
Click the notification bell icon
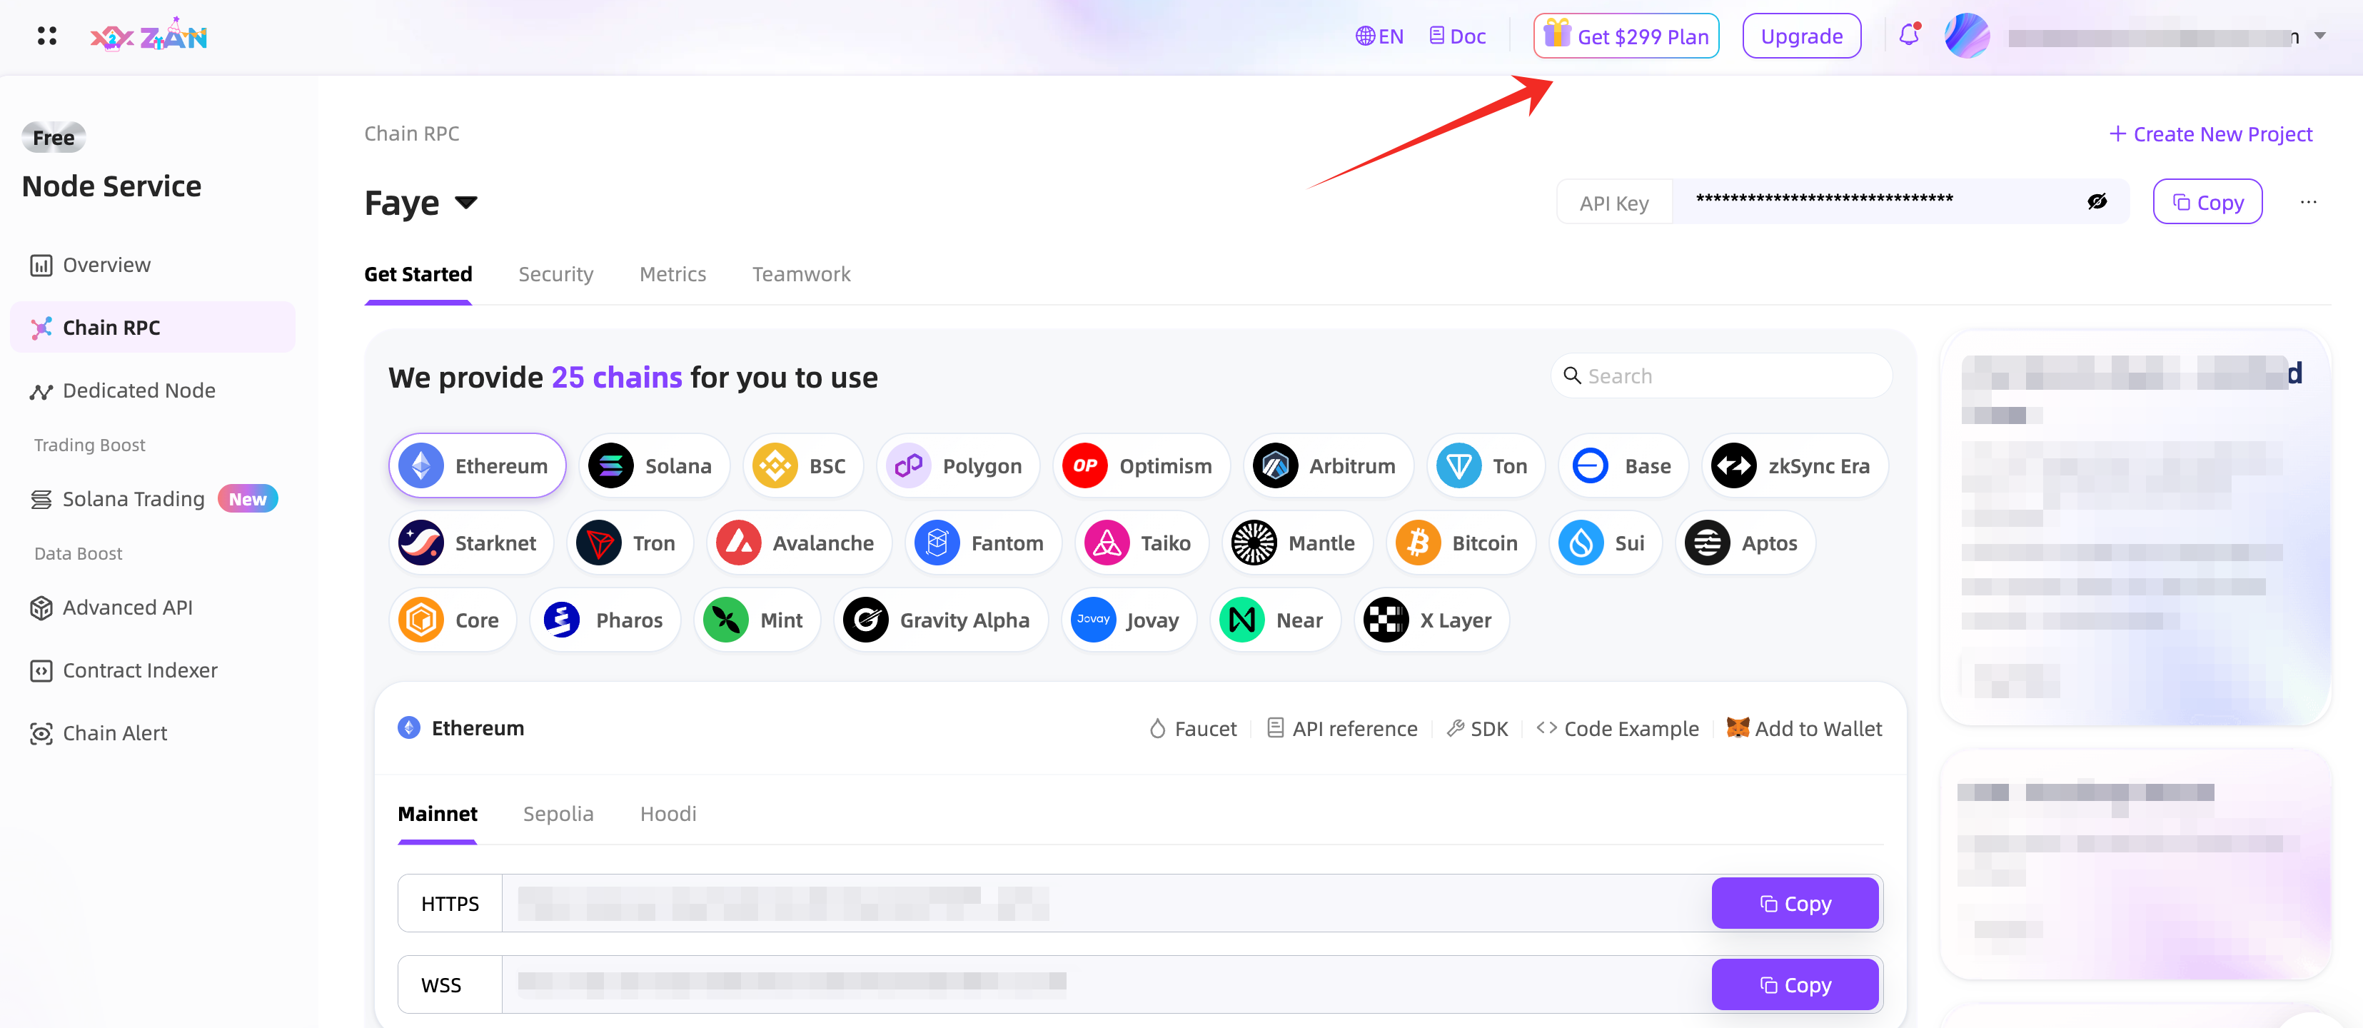[x=1909, y=36]
